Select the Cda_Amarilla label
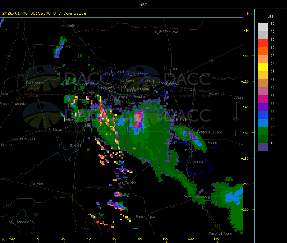Screen dimensions: 287x243 point(24,138)
